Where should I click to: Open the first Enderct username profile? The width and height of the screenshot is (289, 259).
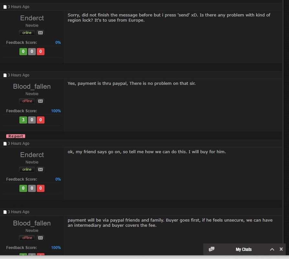tap(32, 18)
